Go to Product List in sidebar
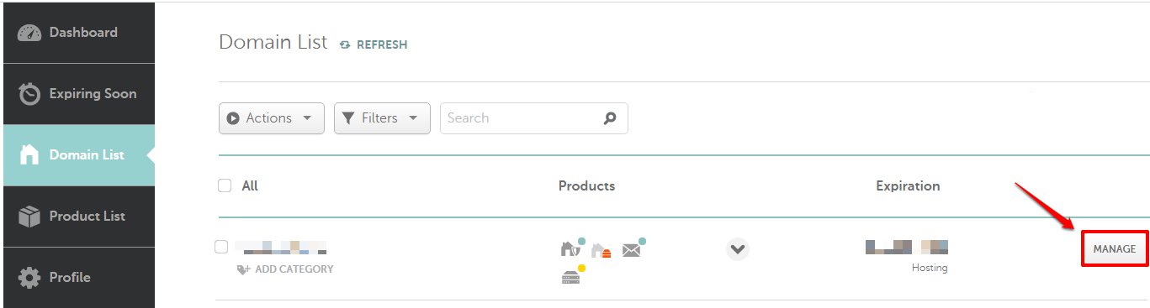The height and width of the screenshot is (308, 1150). pyautogui.click(x=79, y=217)
